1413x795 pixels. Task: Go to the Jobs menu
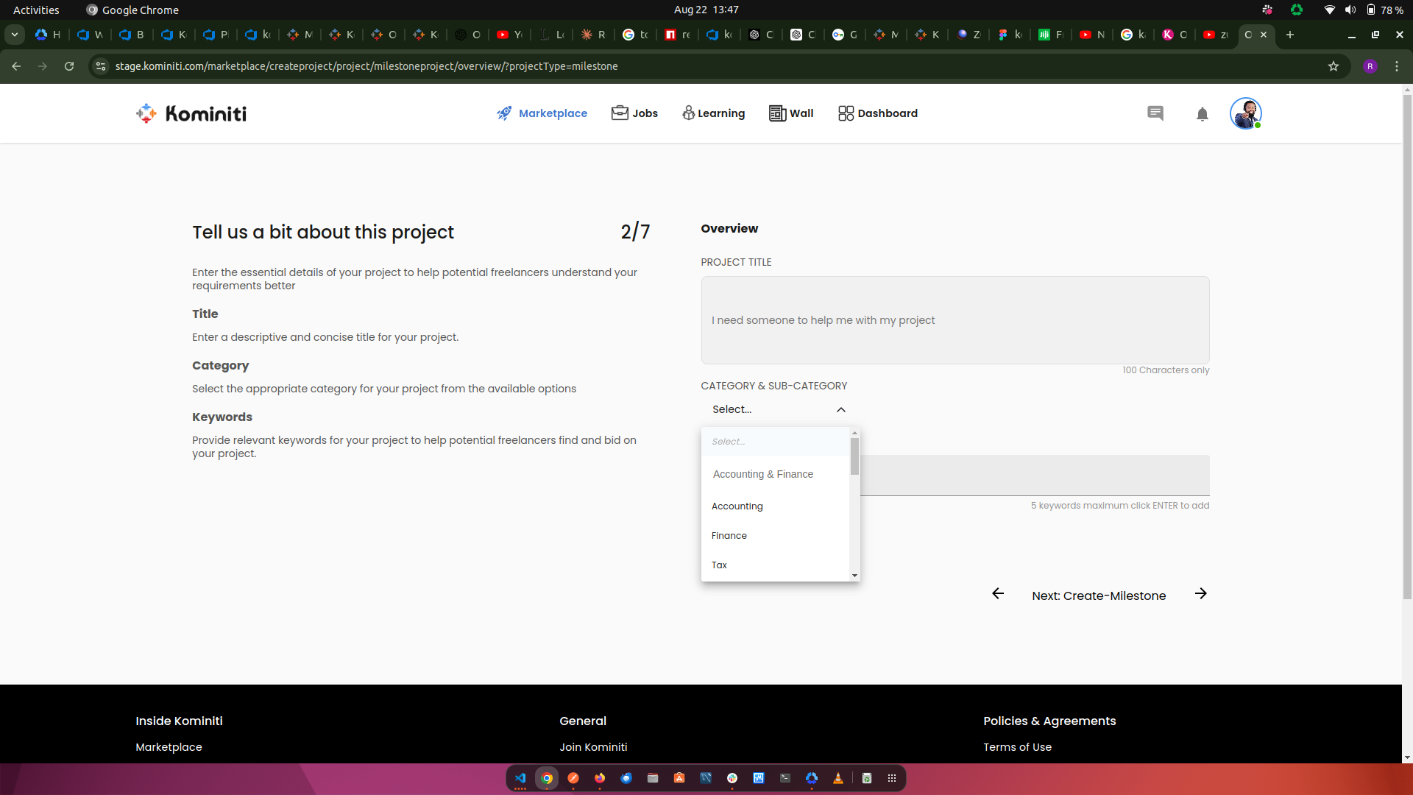click(634, 113)
